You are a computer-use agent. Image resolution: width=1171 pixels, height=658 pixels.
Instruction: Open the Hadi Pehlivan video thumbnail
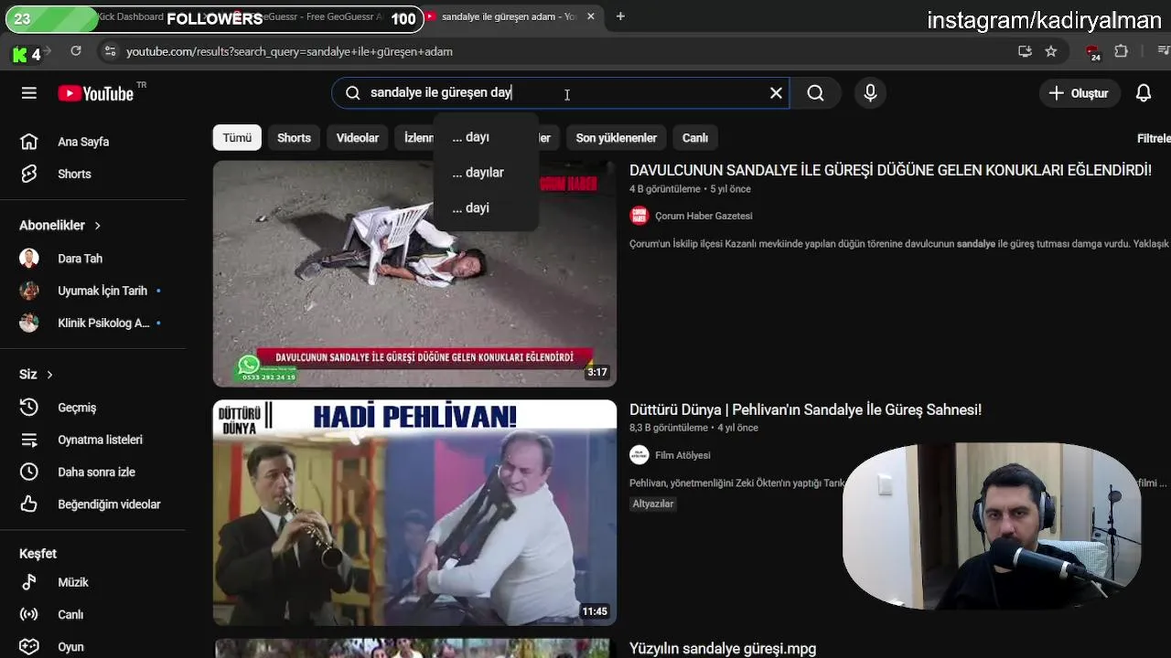pyautogui.click(x=414, y=513)
